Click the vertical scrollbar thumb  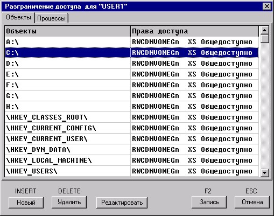point(265,38)
